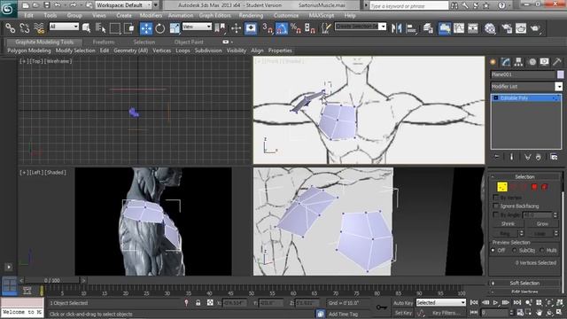Viewport: 567px width, 319px height.
Task: Select the Multi preview selection radio
Action: coord(541,250)
